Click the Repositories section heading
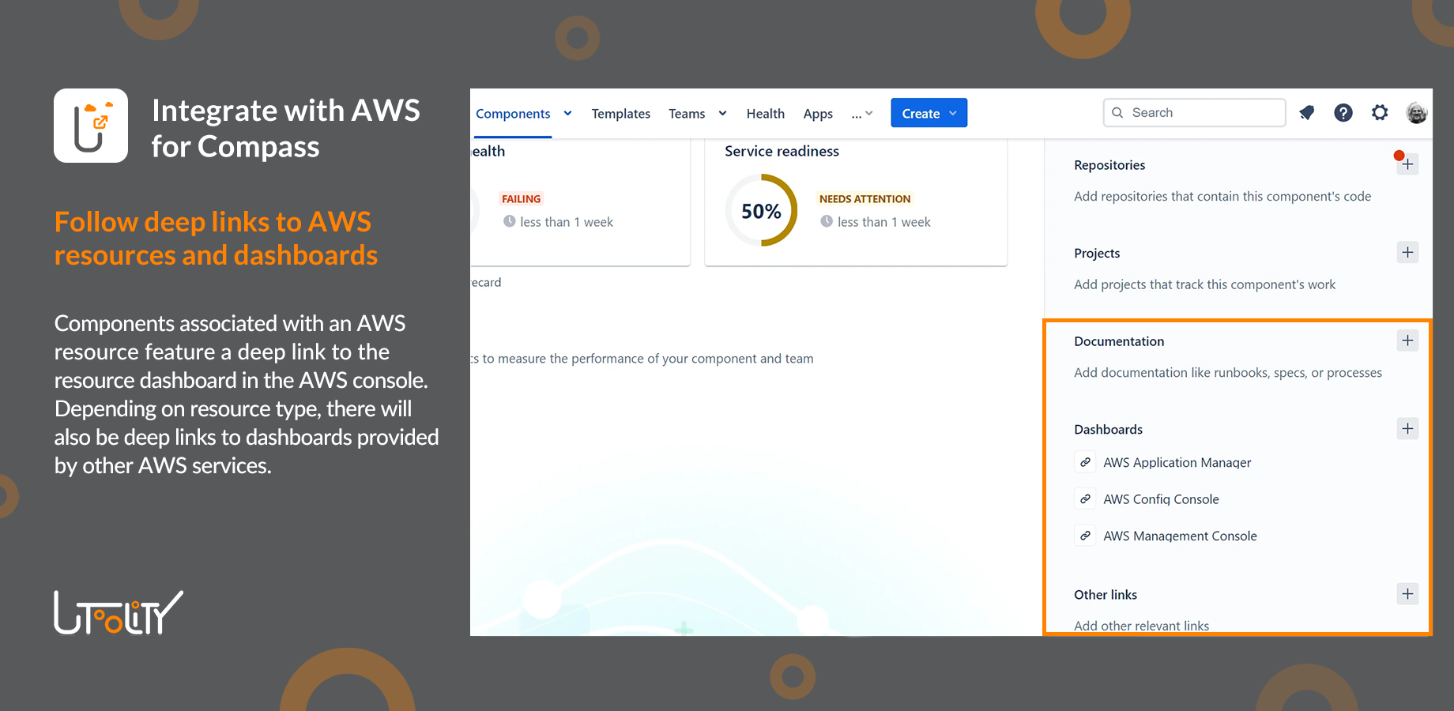The height and width of the screenshot is (711, 1454). 1109,165
